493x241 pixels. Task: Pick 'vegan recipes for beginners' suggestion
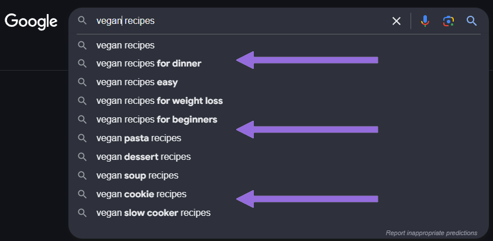(x=278, y=120)
